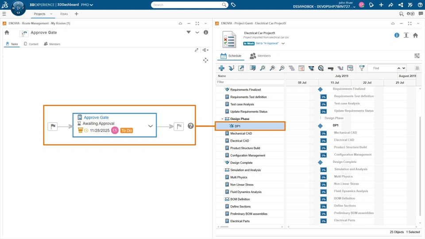Click the To Do status badge

[x=127, y=130]
